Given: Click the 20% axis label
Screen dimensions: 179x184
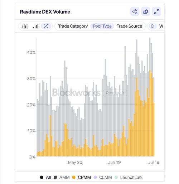Looking at the screenshot, I should click(x=31, y=105).
